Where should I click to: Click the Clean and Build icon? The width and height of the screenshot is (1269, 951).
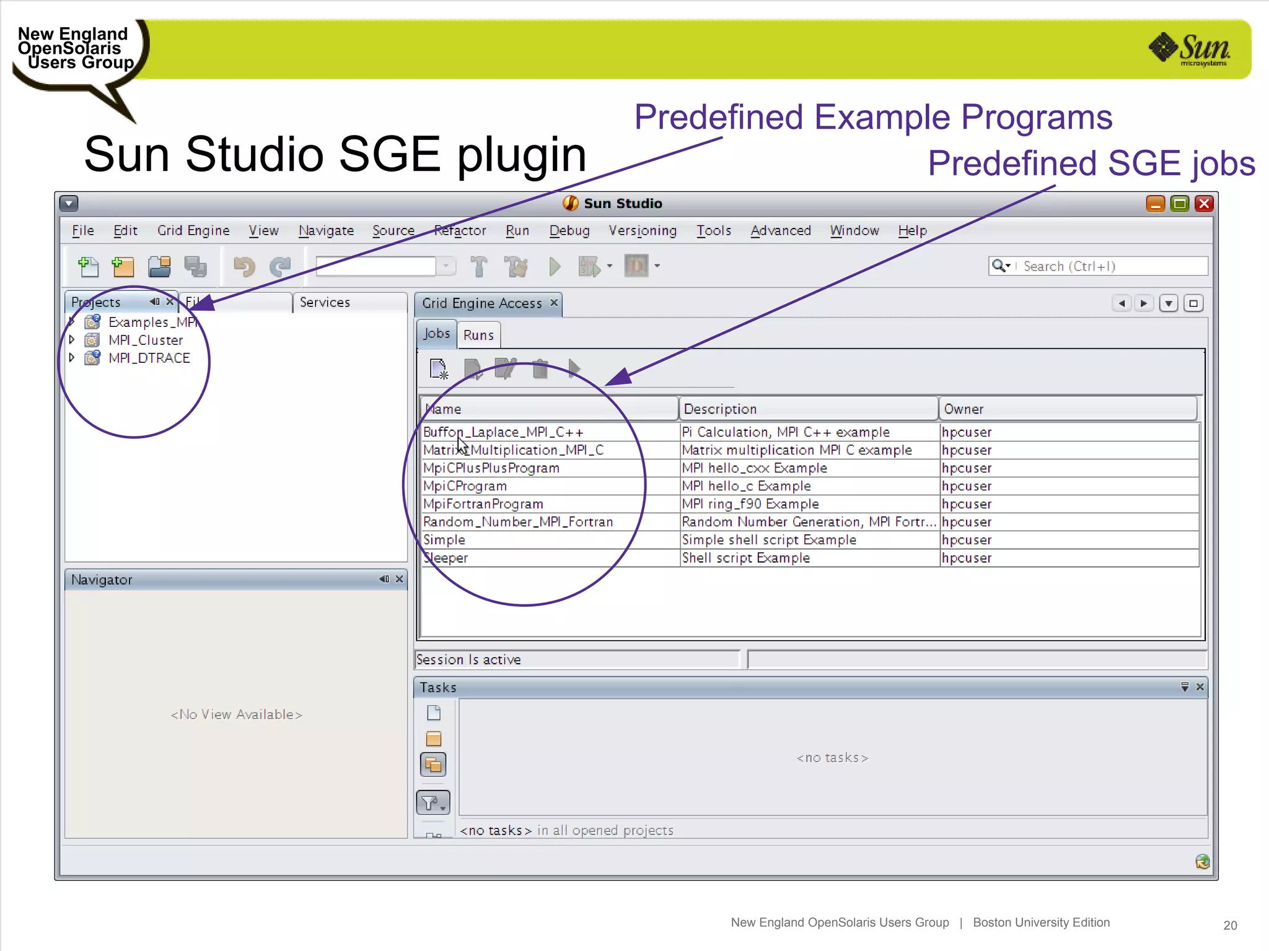[516, 267]
